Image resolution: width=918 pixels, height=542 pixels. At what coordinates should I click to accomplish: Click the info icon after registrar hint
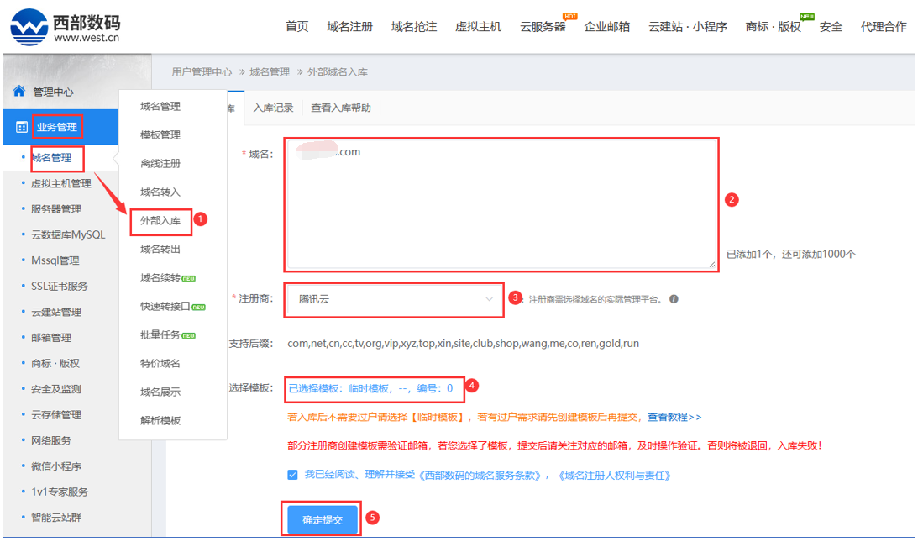674,299
